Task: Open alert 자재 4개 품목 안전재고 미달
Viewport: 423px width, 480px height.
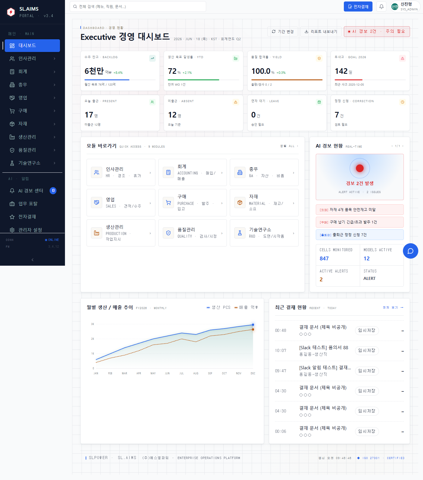Action: pyautogui.click(x=360, y=210)
